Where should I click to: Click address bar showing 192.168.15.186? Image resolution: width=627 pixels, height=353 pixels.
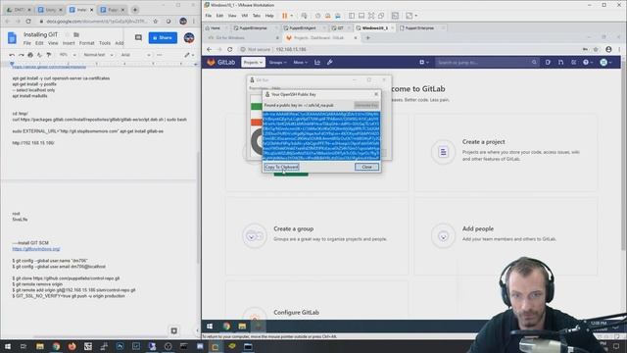(408, 49)
